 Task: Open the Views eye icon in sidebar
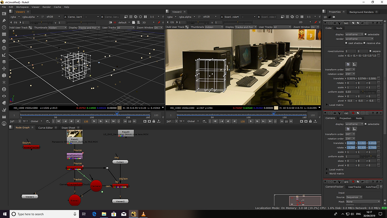[x=4, y=96]
